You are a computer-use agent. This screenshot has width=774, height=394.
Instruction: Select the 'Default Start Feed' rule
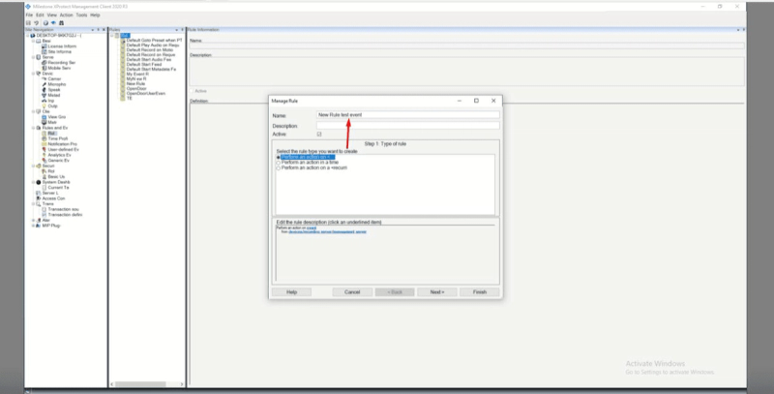point(143,65)
